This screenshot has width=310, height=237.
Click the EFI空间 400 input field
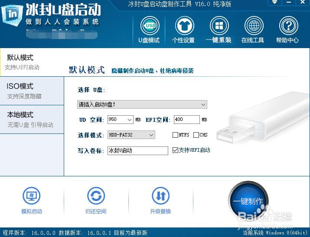[x=186, y=120]
